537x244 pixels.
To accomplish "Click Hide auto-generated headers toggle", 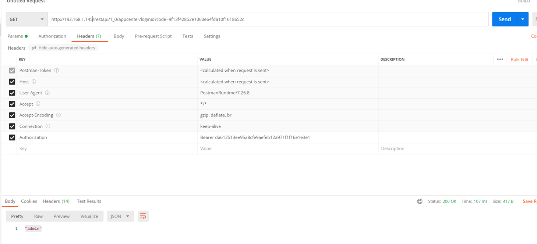I will (64, 48).
